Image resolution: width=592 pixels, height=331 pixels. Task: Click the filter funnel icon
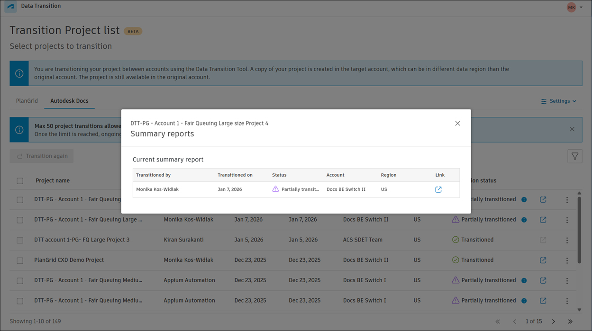[574, 156]
